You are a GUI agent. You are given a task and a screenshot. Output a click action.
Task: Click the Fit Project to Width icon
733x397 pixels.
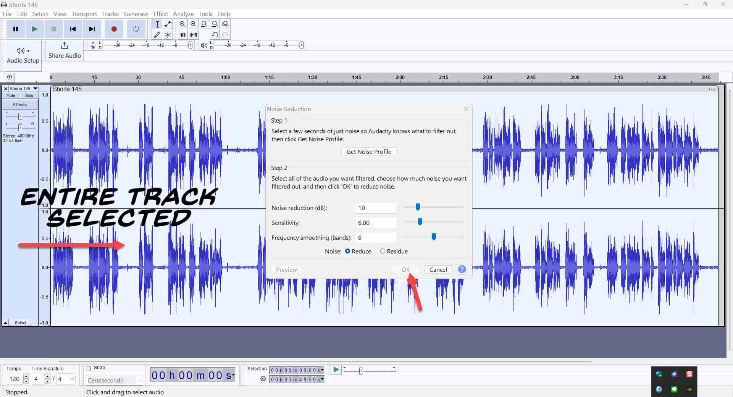pos(215,24)
